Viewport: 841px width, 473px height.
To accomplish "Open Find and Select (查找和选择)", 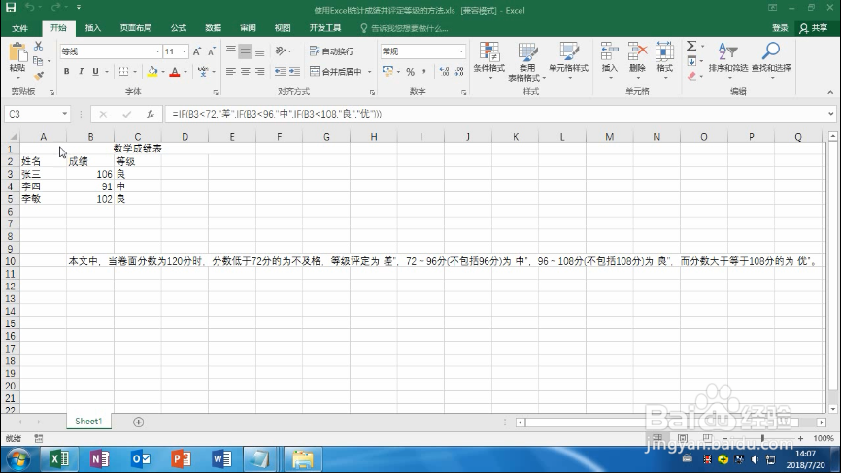I will click(771, 59).
